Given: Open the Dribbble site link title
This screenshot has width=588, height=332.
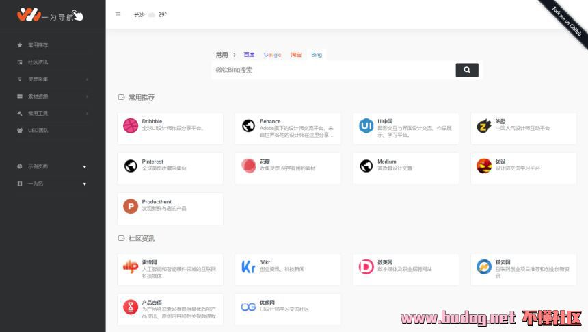Looking at the screenshot, I should click(x=152, y=121).
